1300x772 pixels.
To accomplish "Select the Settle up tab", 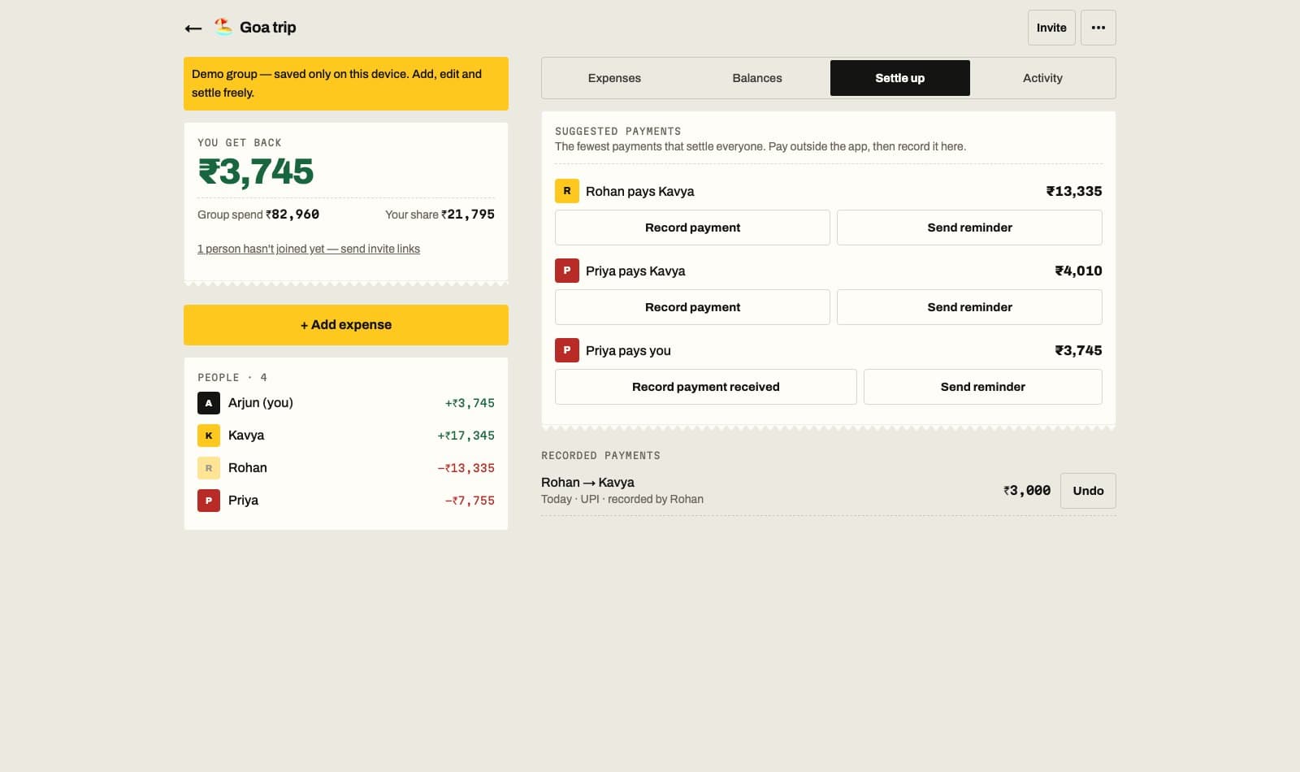I will (900, 78).
